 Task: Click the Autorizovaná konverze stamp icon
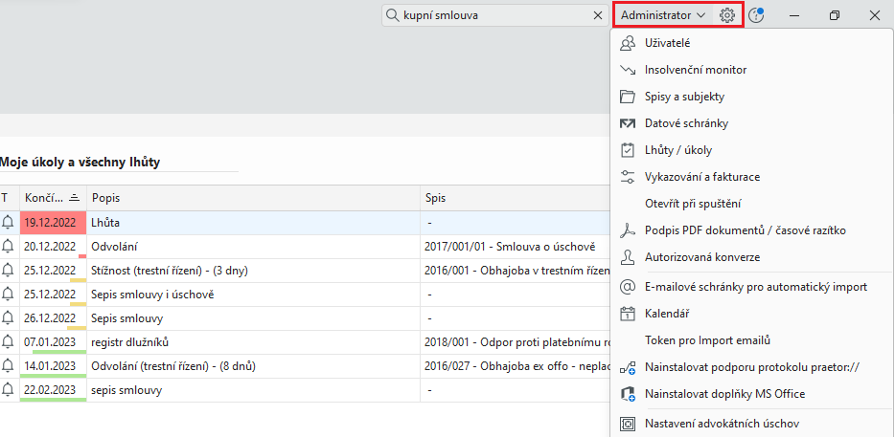(628, 257)
